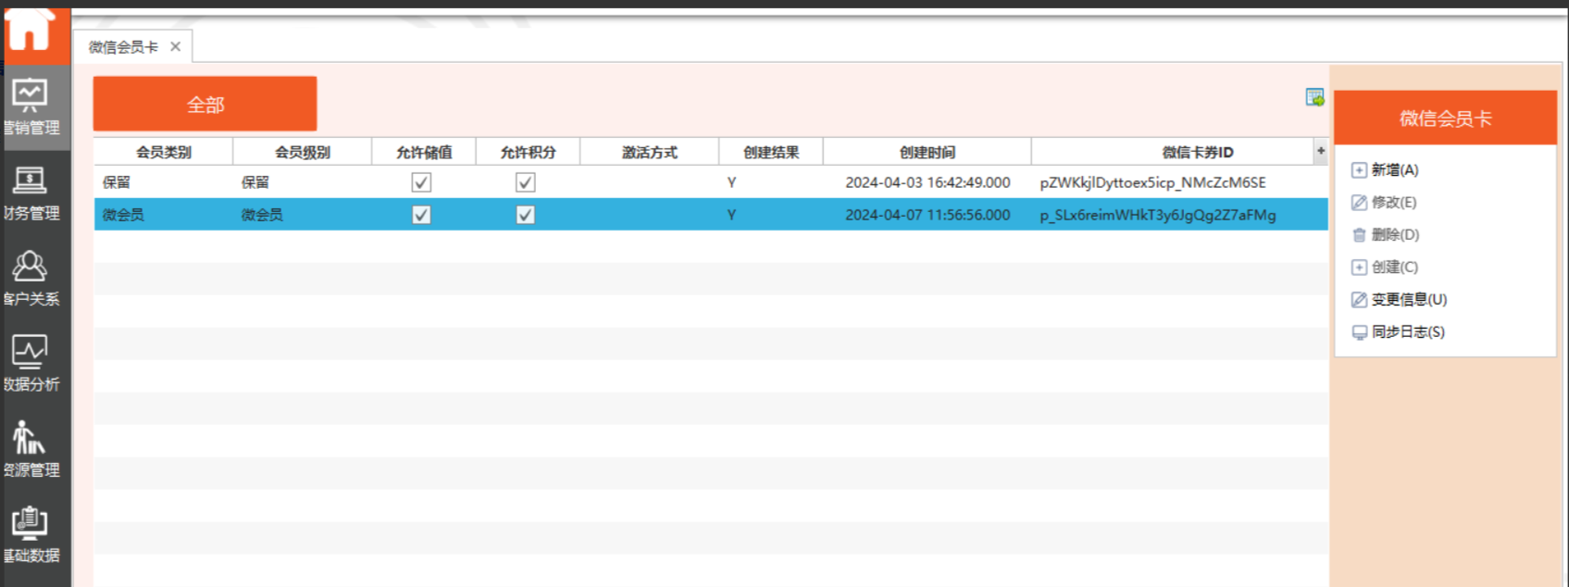
Task: Toggle 允许积分 checkbox in 保留 row
Action: [525, 182]
